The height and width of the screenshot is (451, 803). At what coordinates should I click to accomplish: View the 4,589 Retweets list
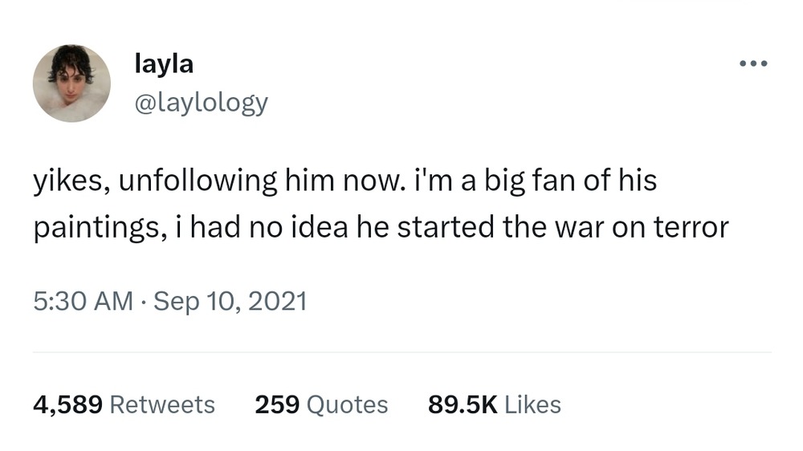coord(124,404)
